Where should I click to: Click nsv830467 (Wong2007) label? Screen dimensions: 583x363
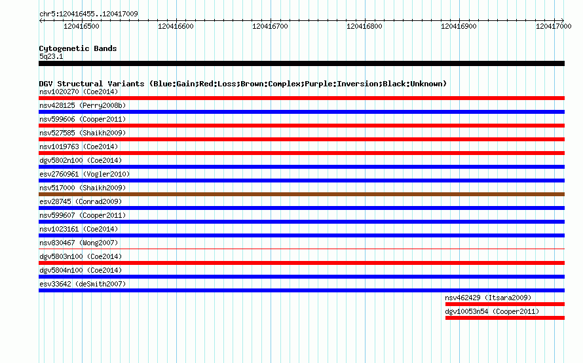pos(79,243)
